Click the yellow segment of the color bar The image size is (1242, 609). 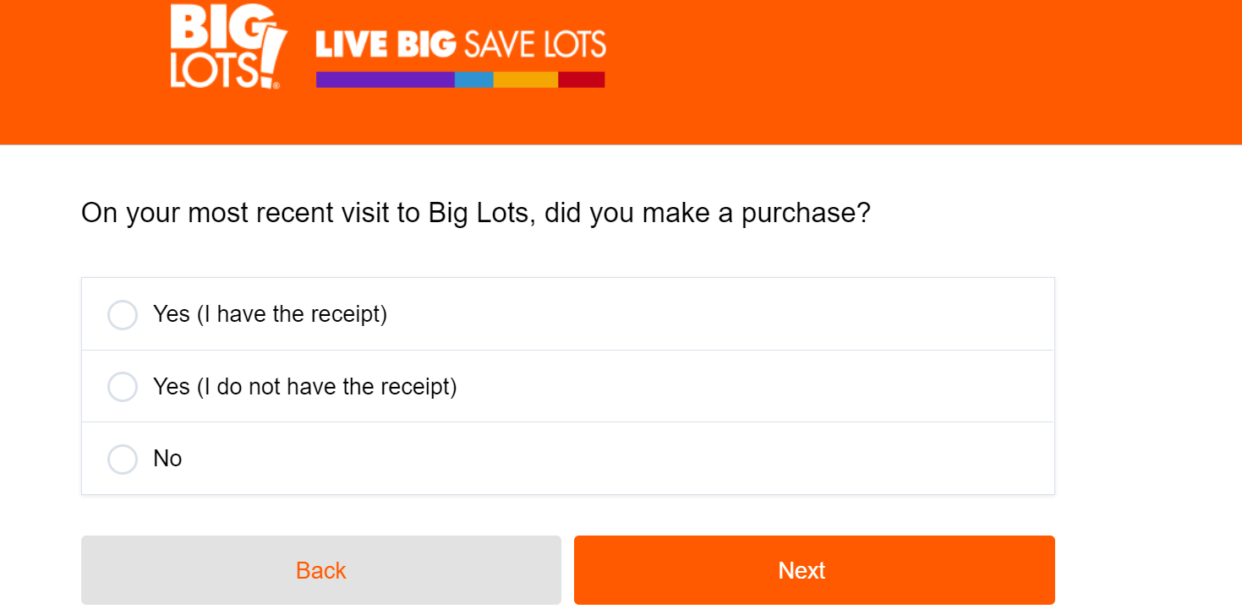tap(525, 79)
